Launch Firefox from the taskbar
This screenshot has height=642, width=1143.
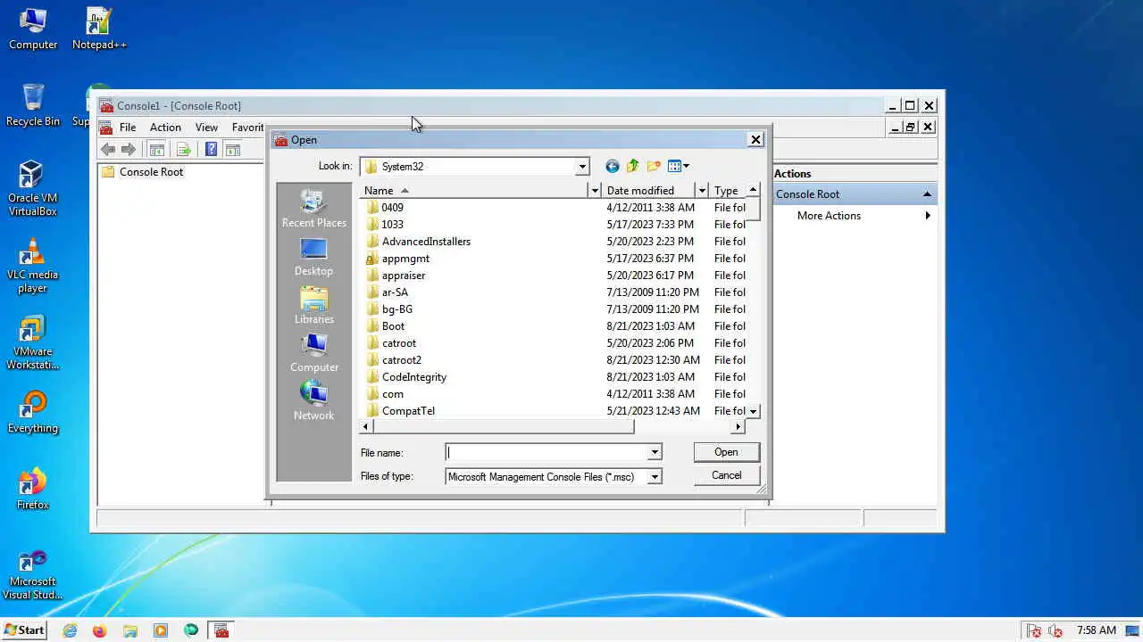[x=99, y=630]
